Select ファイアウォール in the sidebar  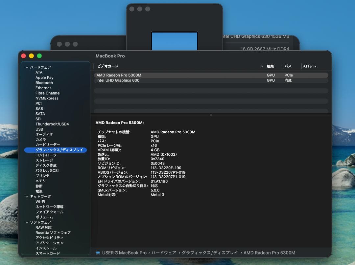pos(49,212)
